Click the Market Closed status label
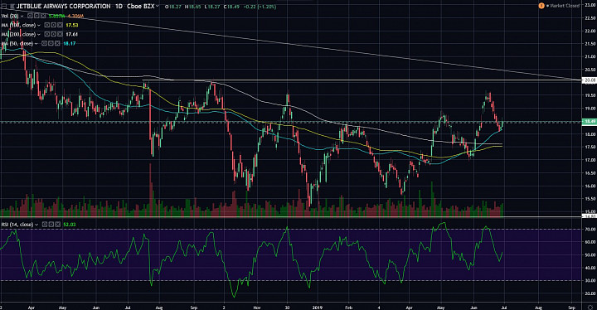Image resolution: width=597 pixels, height=310 pixels. tap(565, 6)
